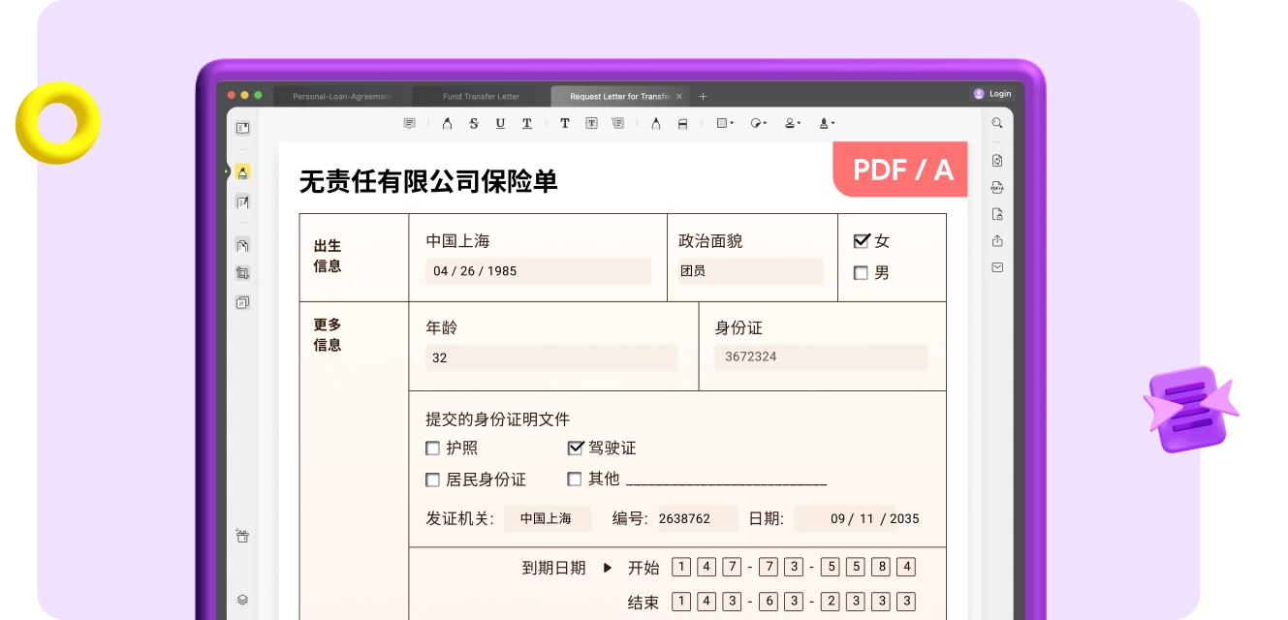Image resolution: width=1288 pixels, height=620 pixels.
Task: Click the share/export icon in right sidebar
Action: 997,241
